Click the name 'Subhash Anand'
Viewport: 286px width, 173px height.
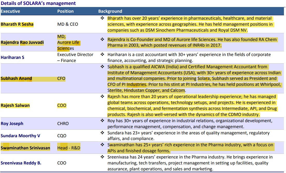16,78
